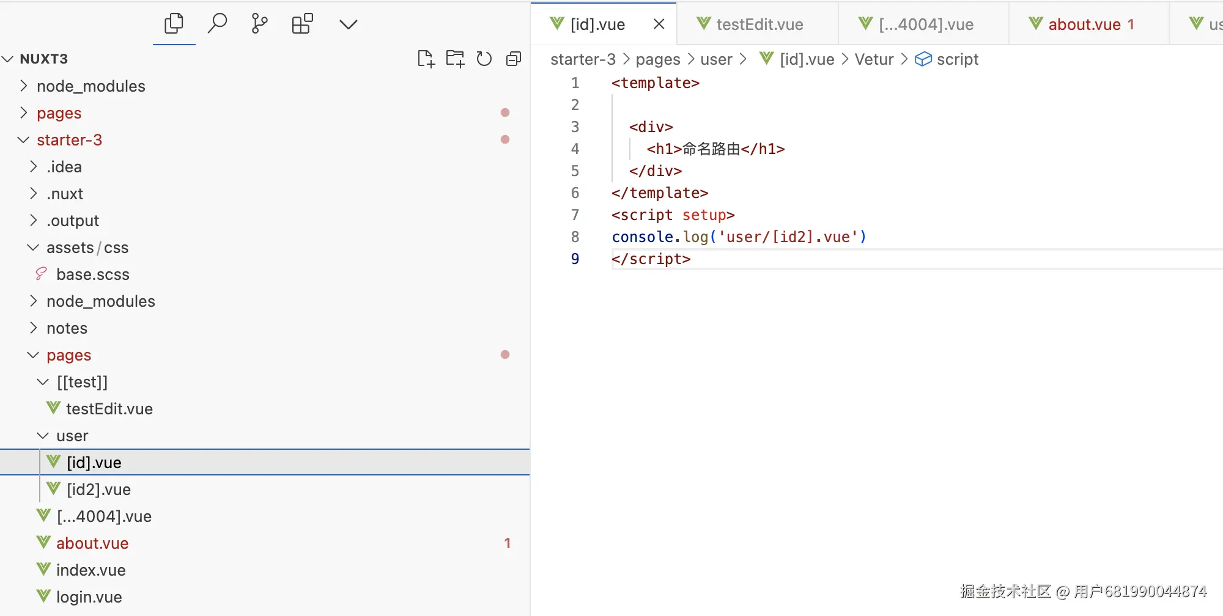Place cursor on the <script setup> line
The width and height of the screenshot is (1223, 616).
click(x=673, y=215)
